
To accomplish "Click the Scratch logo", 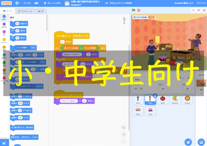I will pyautogui.click(x=6, y=3).
